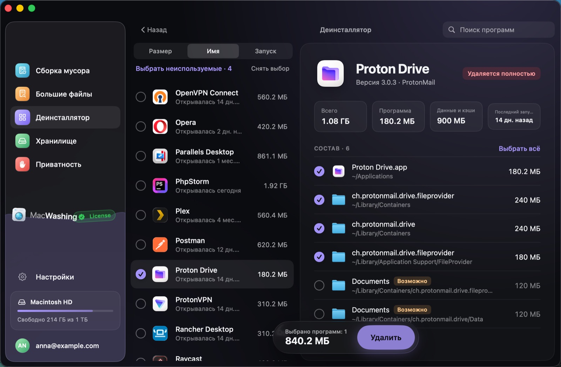Viewport: 561px width, 367px height.
Task: Uncheck Proton Drive.app in components list
Action: [319, 171]
